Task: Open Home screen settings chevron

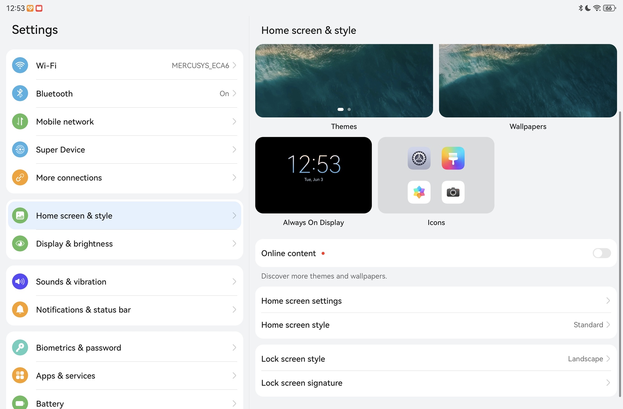Action: [608, 301]
